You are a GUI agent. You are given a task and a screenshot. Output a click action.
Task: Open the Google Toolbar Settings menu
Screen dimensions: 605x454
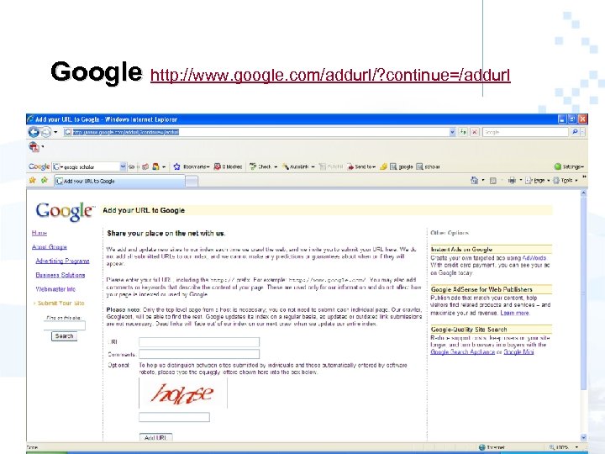(x=569, y=166)
